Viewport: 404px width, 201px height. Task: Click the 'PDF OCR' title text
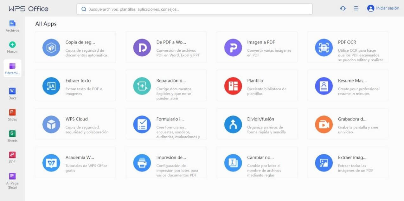tap(347, 42)
